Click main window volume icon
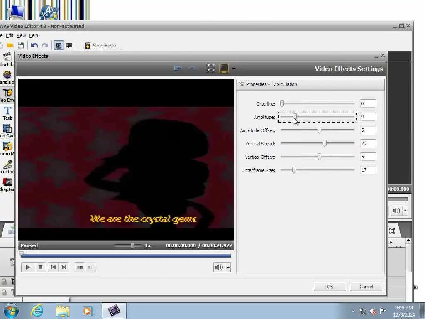Screen dimensions: 425x319 click(x=396, y=211)
